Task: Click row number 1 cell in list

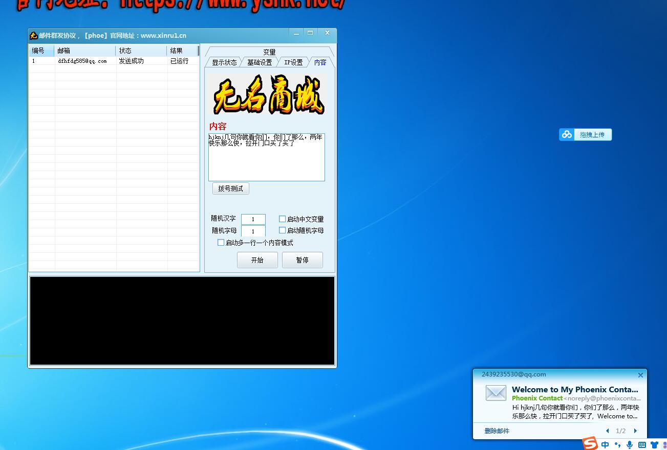Action: coord(42,61)
